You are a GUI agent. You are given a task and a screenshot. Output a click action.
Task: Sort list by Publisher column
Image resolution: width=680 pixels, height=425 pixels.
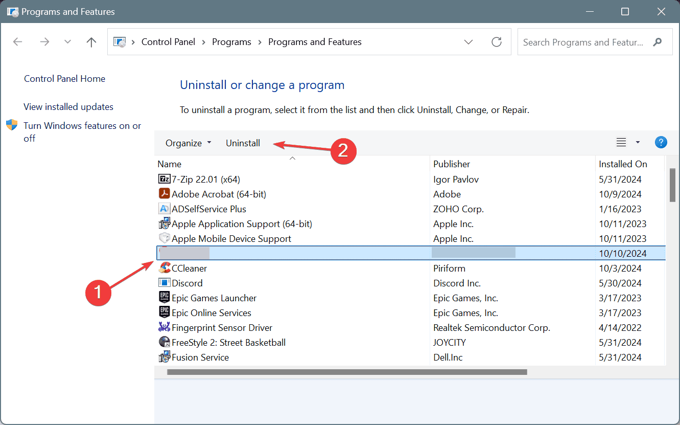tap(452, 164)
